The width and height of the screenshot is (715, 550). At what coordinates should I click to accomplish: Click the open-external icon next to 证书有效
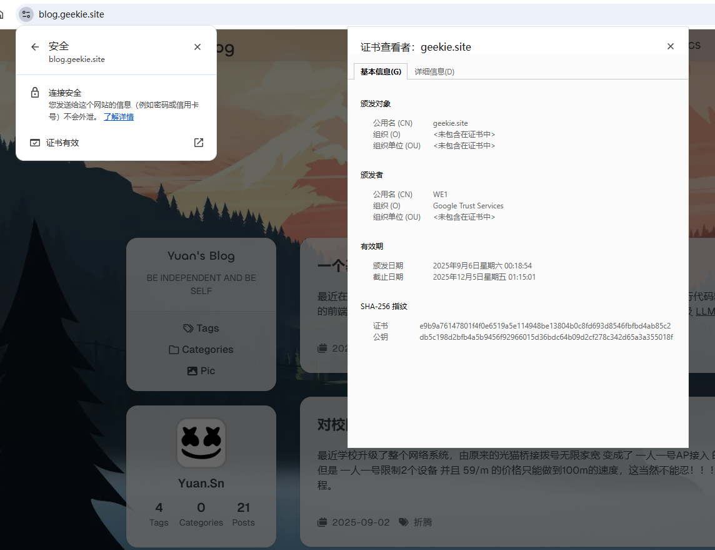tap(199, 143)
